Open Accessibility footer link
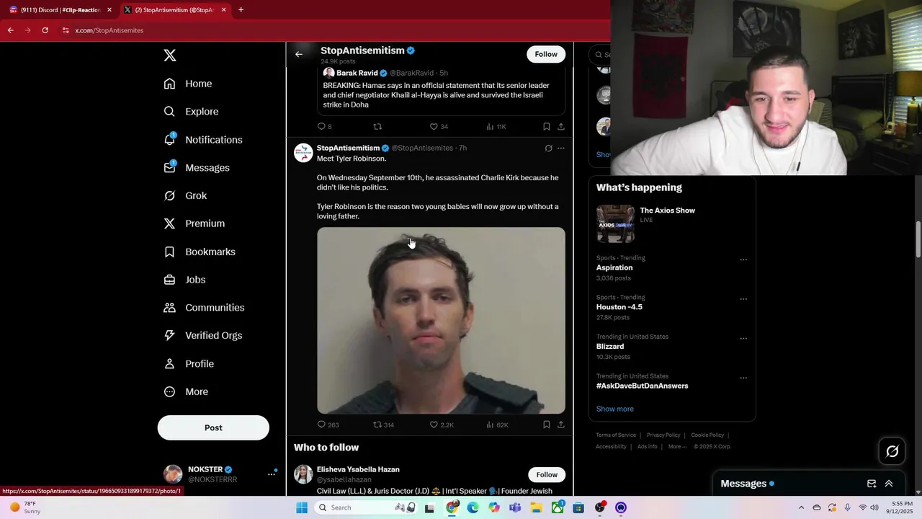 coord(611,447)
